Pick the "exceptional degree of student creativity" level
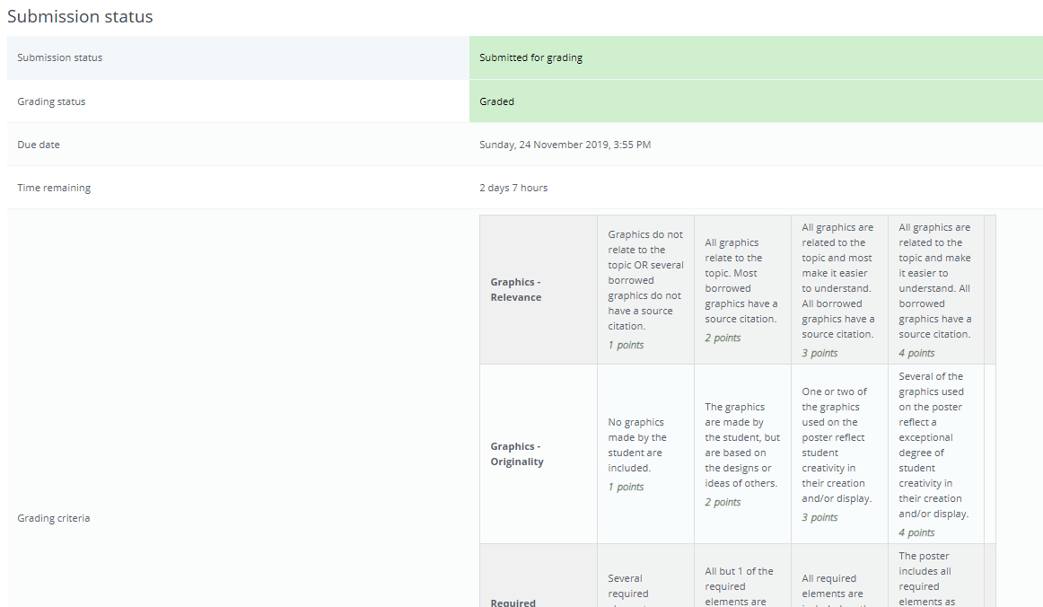This screenshot has width=1043, height=607. (935, 453)
